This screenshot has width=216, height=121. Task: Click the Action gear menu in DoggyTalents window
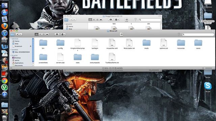[x=117, y=19]
